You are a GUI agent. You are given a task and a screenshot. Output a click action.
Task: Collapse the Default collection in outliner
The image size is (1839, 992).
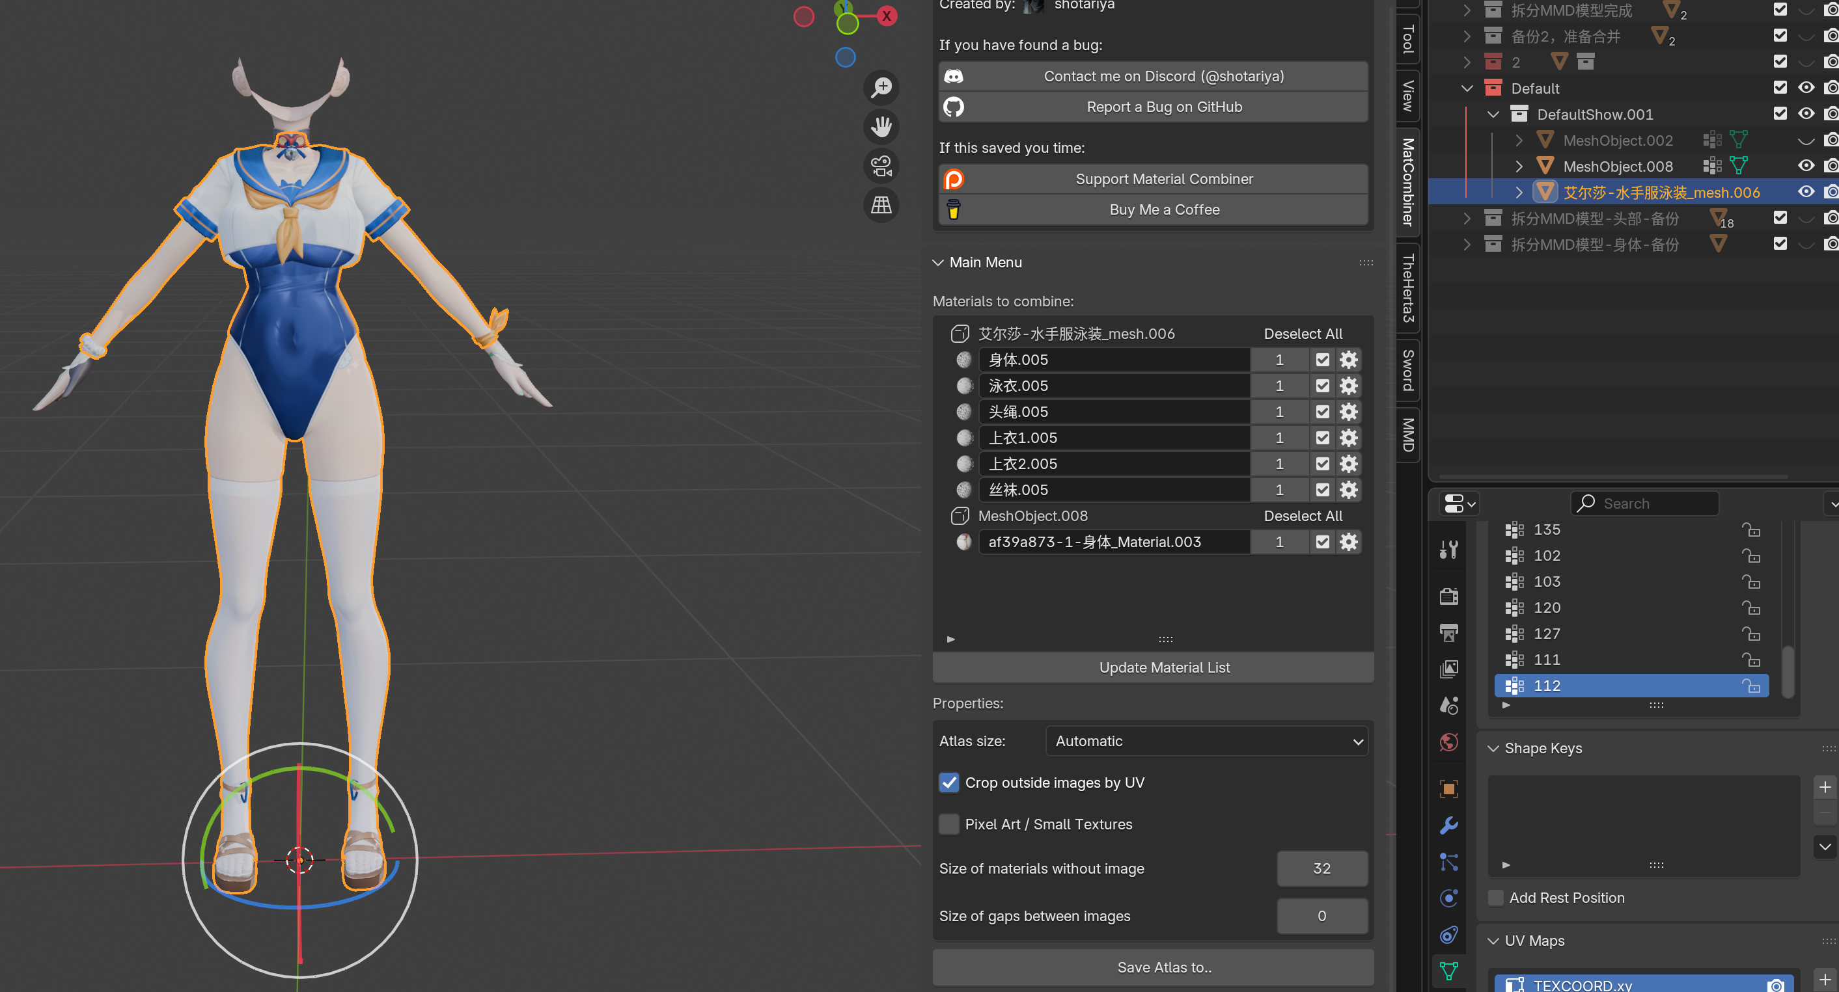1467,88
